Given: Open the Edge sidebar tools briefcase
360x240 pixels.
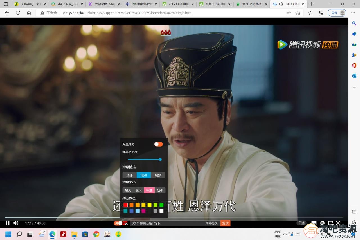Looking at the screenshot, I should 354,44.
